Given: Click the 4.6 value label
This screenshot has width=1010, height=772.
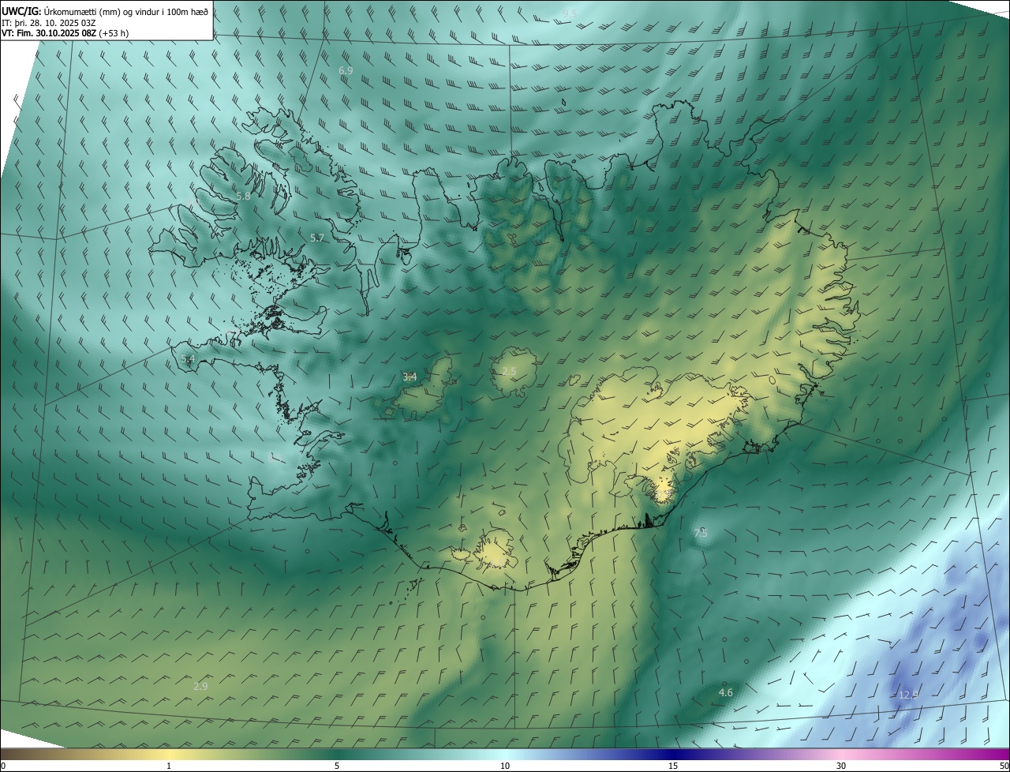Looking at the screenshot, I should (725, 692).
